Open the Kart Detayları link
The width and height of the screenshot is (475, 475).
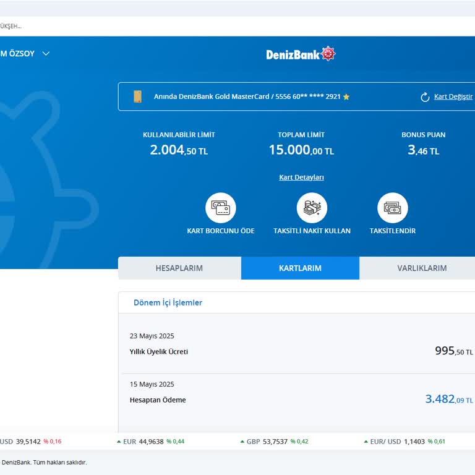(x=301, y=178)
